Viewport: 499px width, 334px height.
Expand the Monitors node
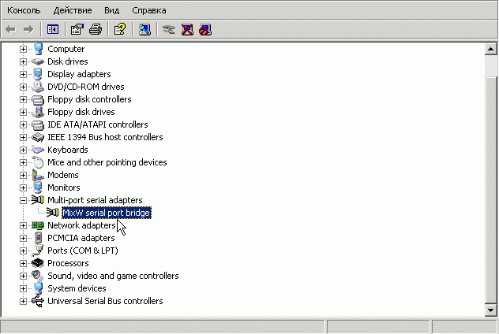[x=23, y=187]
